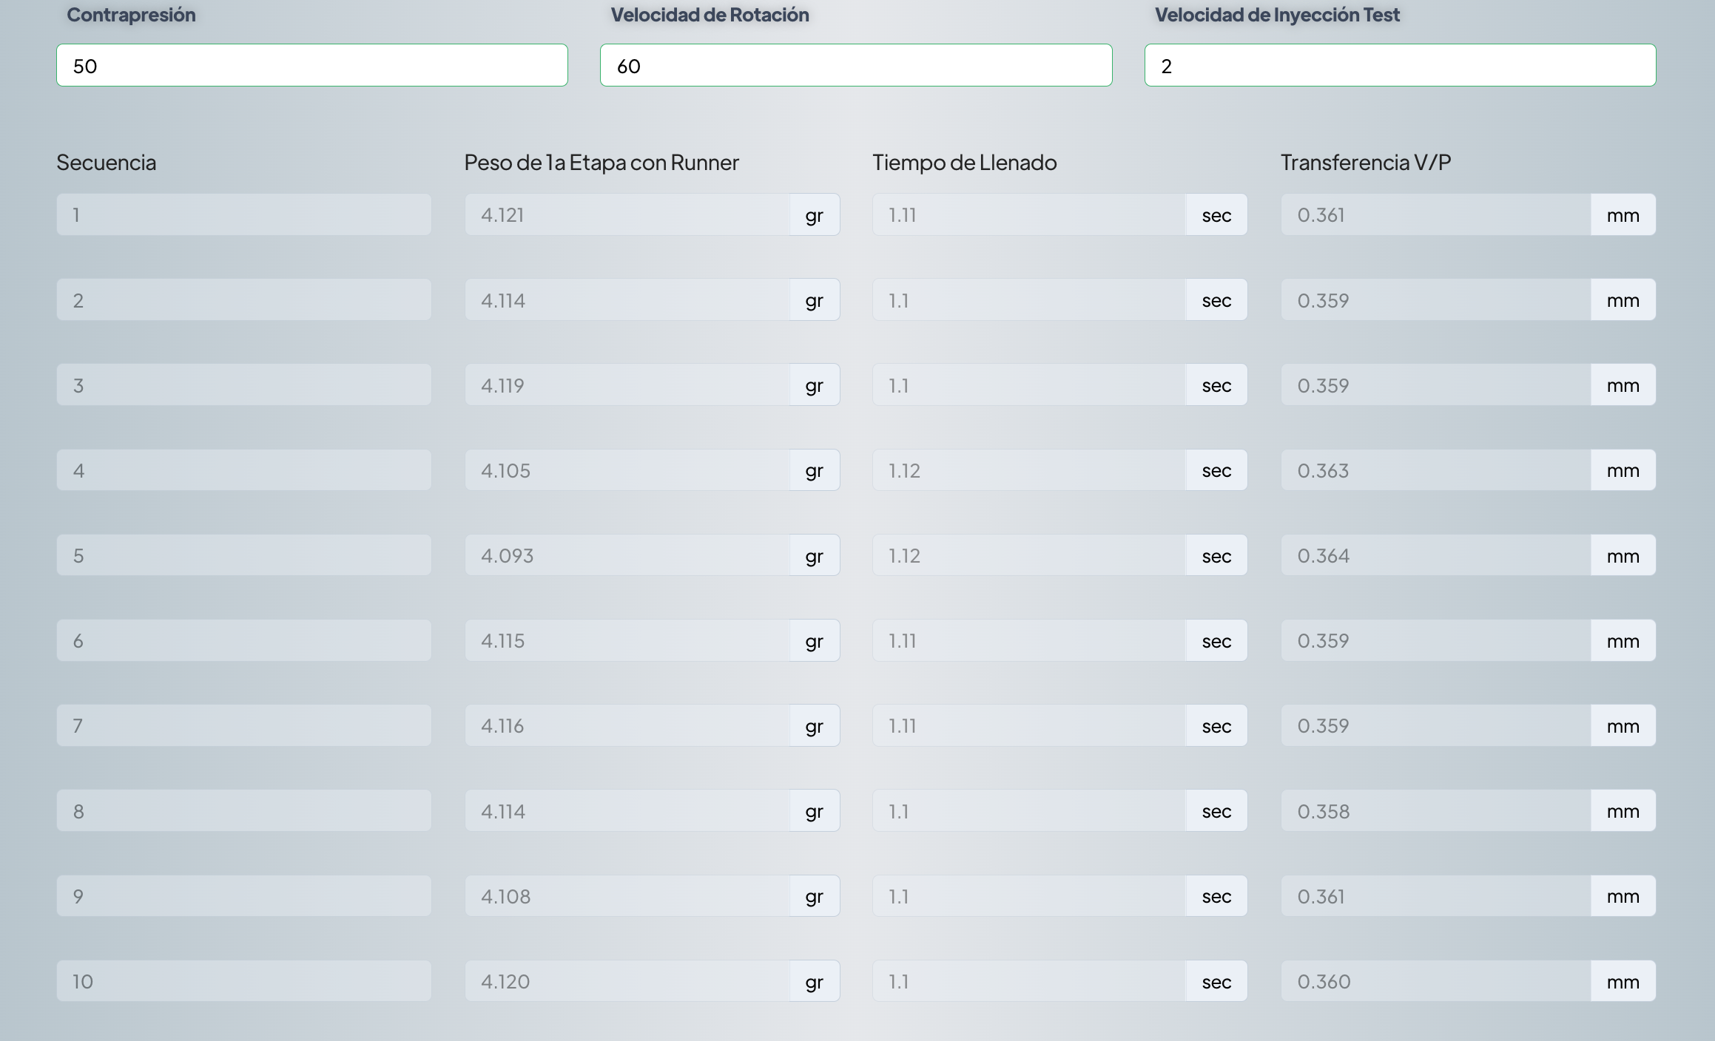Viewport: 1715px width, 1041px height.
Task: Click Transferencia field showing 0.360
Action: tap(1435, 981)
